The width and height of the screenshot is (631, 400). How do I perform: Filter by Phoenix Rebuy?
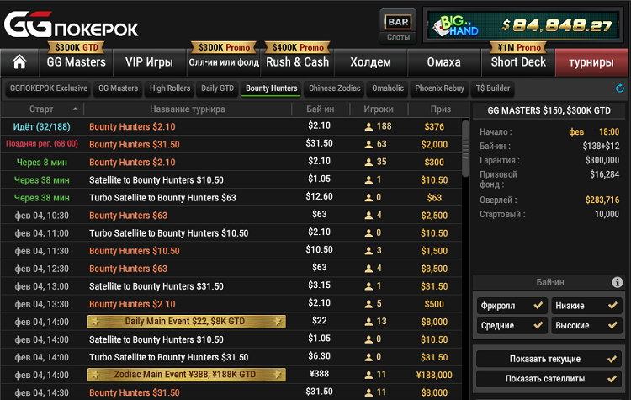click(439, 88)
